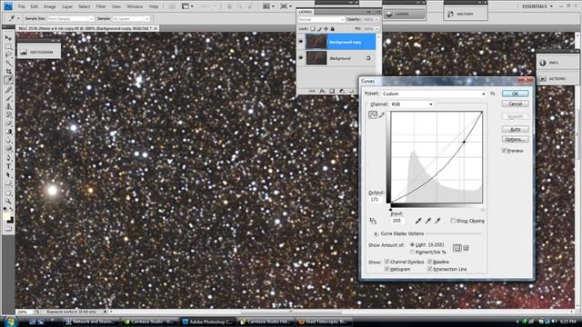Image resolution: width=582 pixels, height=327 pixels.
Task: Pick the gray point eyedropper in Curves
Action: [428, 221]
